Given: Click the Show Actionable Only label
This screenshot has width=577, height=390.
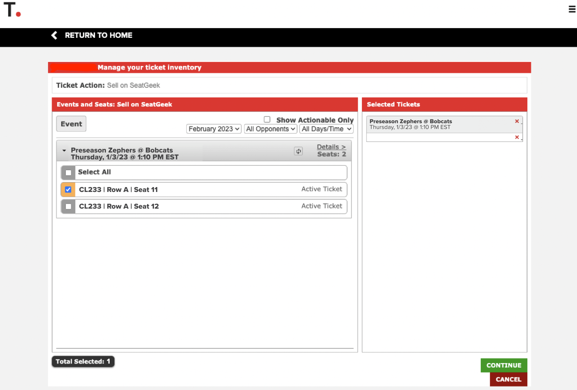Looking at the screenshot, I should (315, 120).
